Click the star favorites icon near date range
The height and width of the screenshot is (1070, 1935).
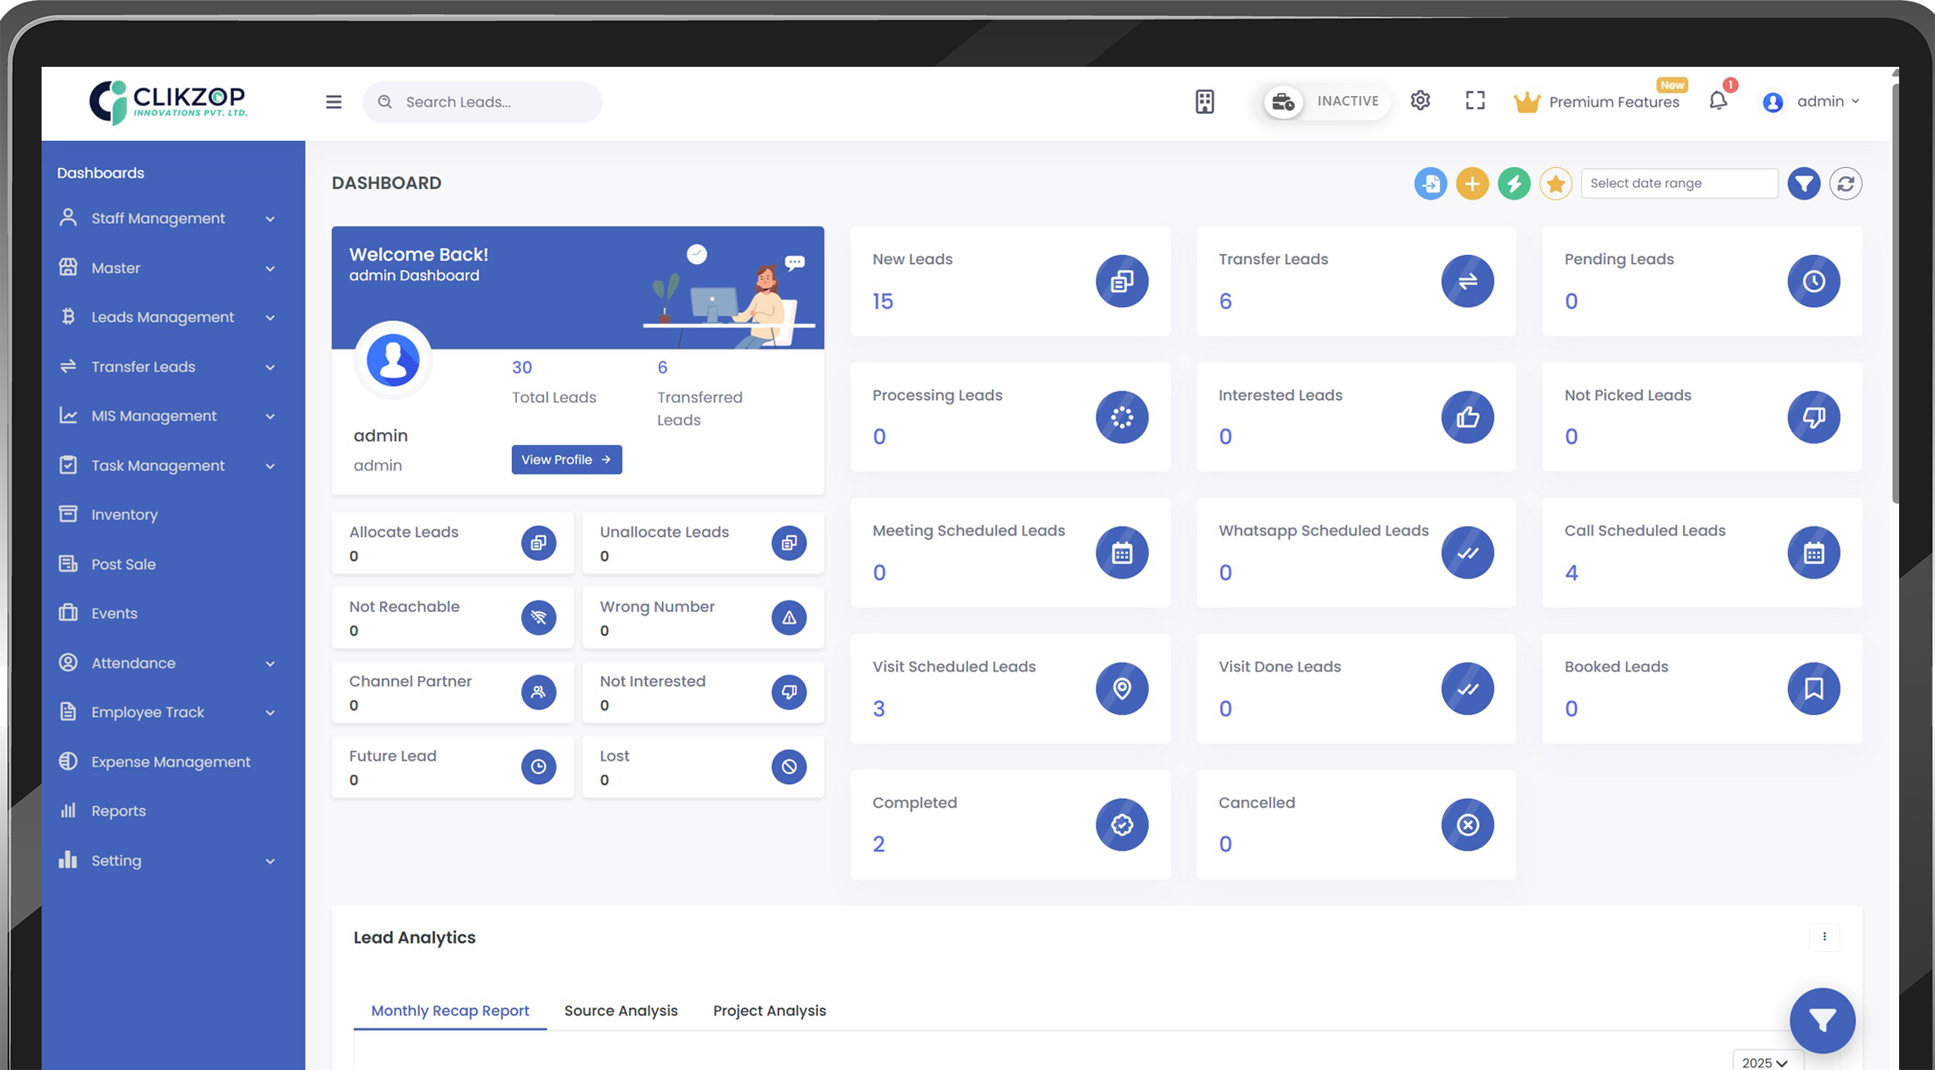pyautogui.click(x=1556, y=183)
